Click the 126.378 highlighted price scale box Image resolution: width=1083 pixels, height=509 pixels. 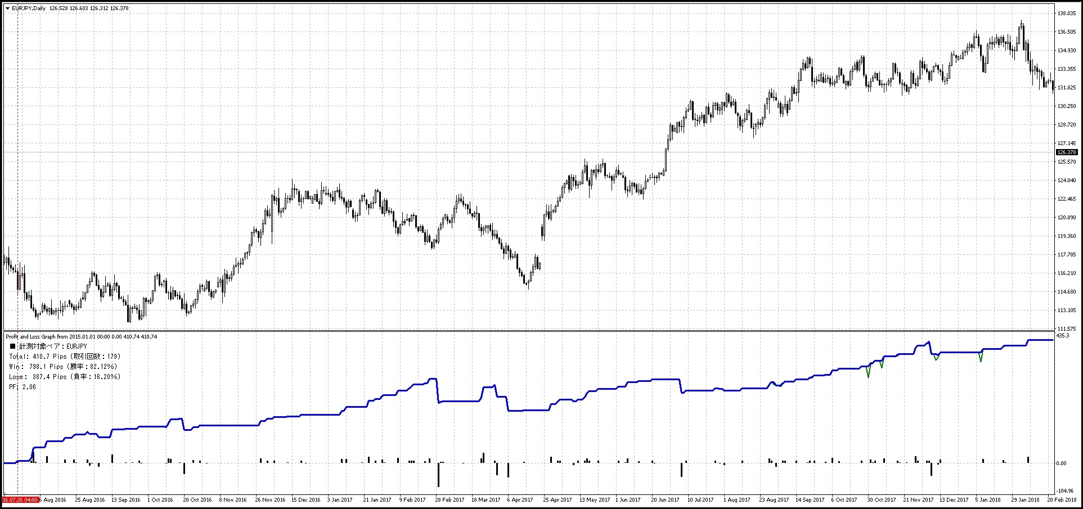1067,152
